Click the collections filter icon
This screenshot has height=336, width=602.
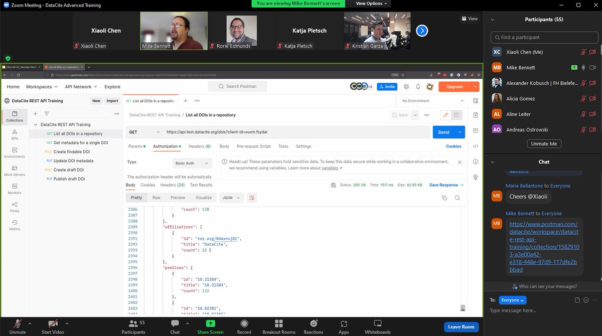pos(47,114)
